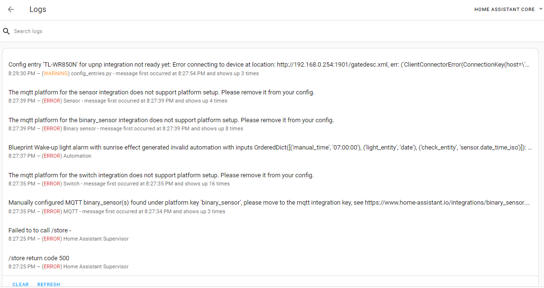Open the TL-WR850N upnp config entry warning

click(x=269, y=65)
